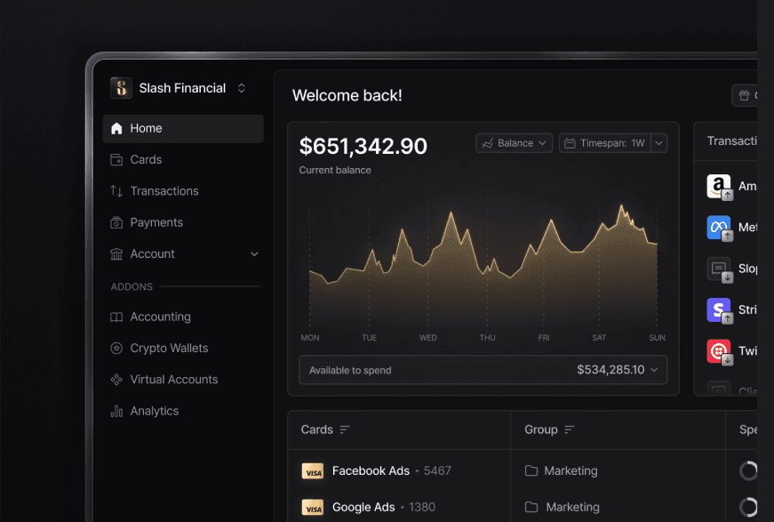This screenshot has width=774, height=522.
Task: Click the Virtual Accounts diamond icon
Action: pos(116,380)
